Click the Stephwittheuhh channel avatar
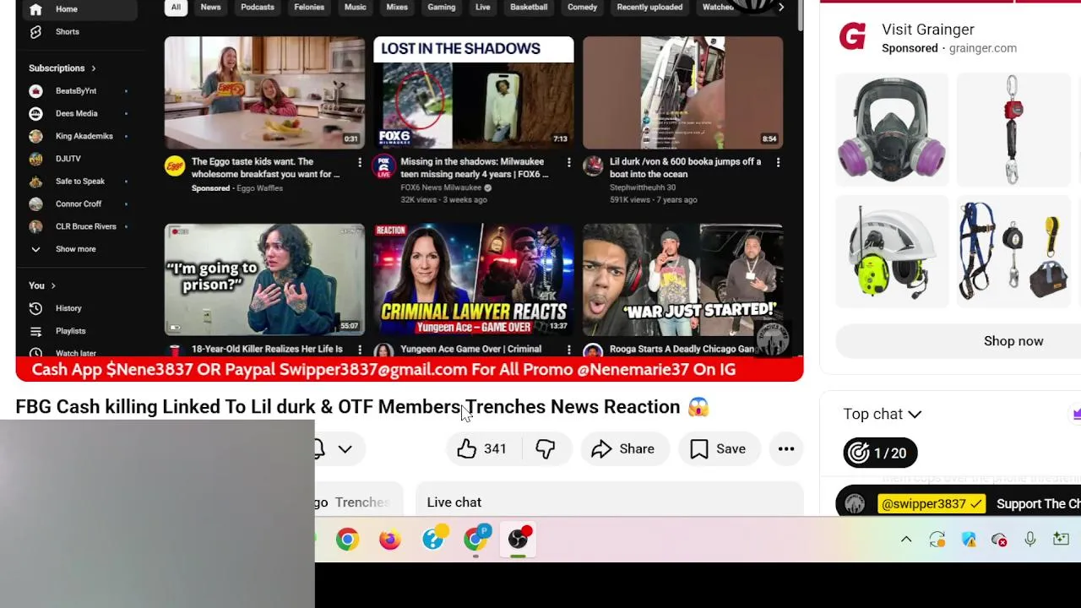 (x=593, y=166)
